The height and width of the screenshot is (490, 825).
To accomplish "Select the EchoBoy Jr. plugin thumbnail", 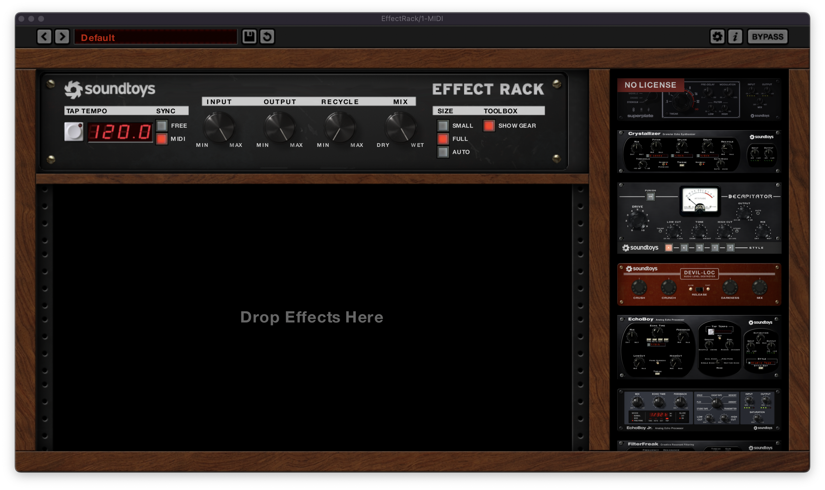I will click(x=699, y=410).
